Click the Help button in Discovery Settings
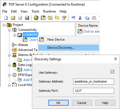120x109 pixels. (x=105, y=103)
